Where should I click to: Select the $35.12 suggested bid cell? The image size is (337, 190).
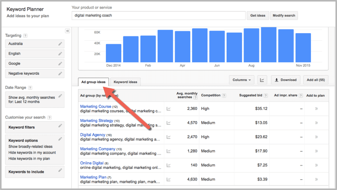[x=261, y=108]
